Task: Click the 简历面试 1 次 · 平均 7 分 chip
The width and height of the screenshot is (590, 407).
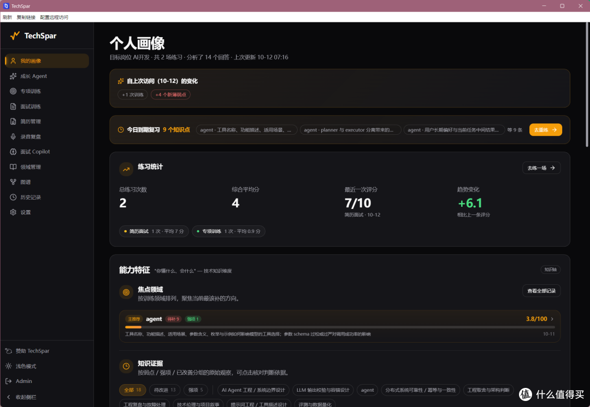Action: pyautogui.click(x=154, y=231)
